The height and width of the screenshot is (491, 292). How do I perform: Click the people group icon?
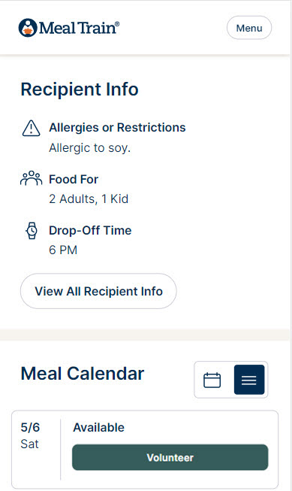click(x=32, y=178)
